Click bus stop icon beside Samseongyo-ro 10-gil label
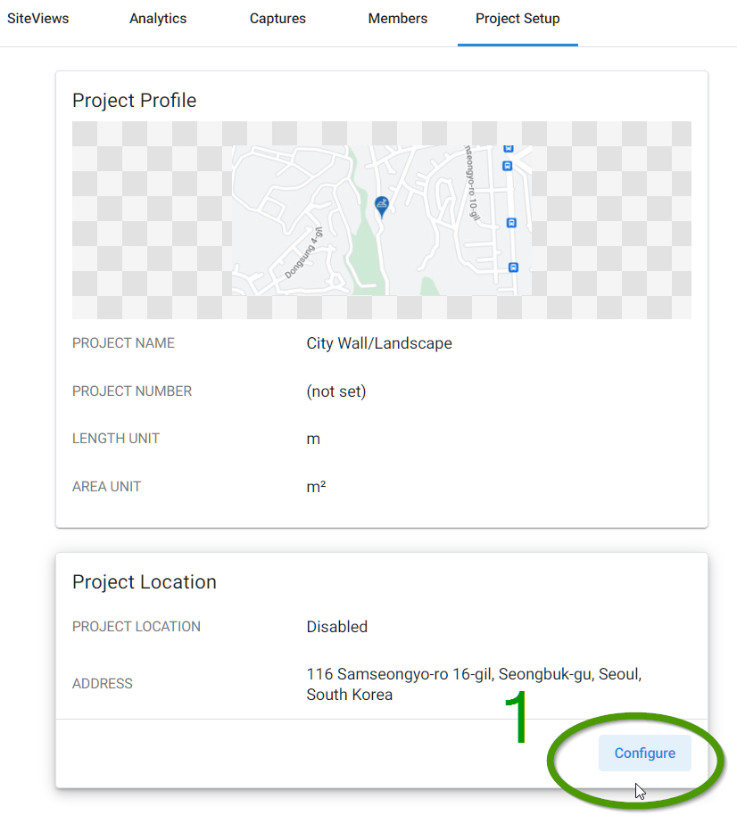Image resolution: width=737 pixels, height=815 pixels. 511,223
